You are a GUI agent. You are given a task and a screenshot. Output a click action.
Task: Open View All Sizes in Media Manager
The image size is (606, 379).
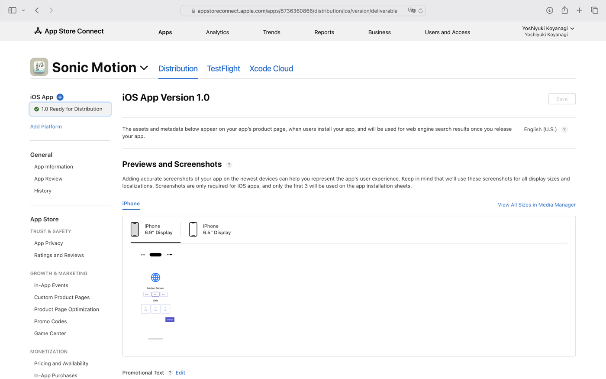536,204
